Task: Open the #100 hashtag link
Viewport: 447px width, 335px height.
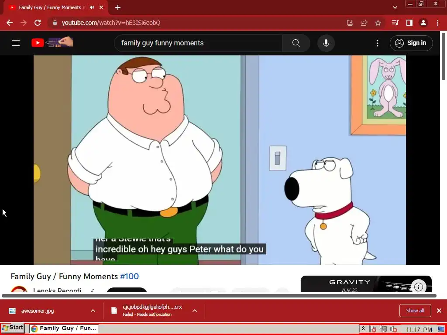Action: 129,276
